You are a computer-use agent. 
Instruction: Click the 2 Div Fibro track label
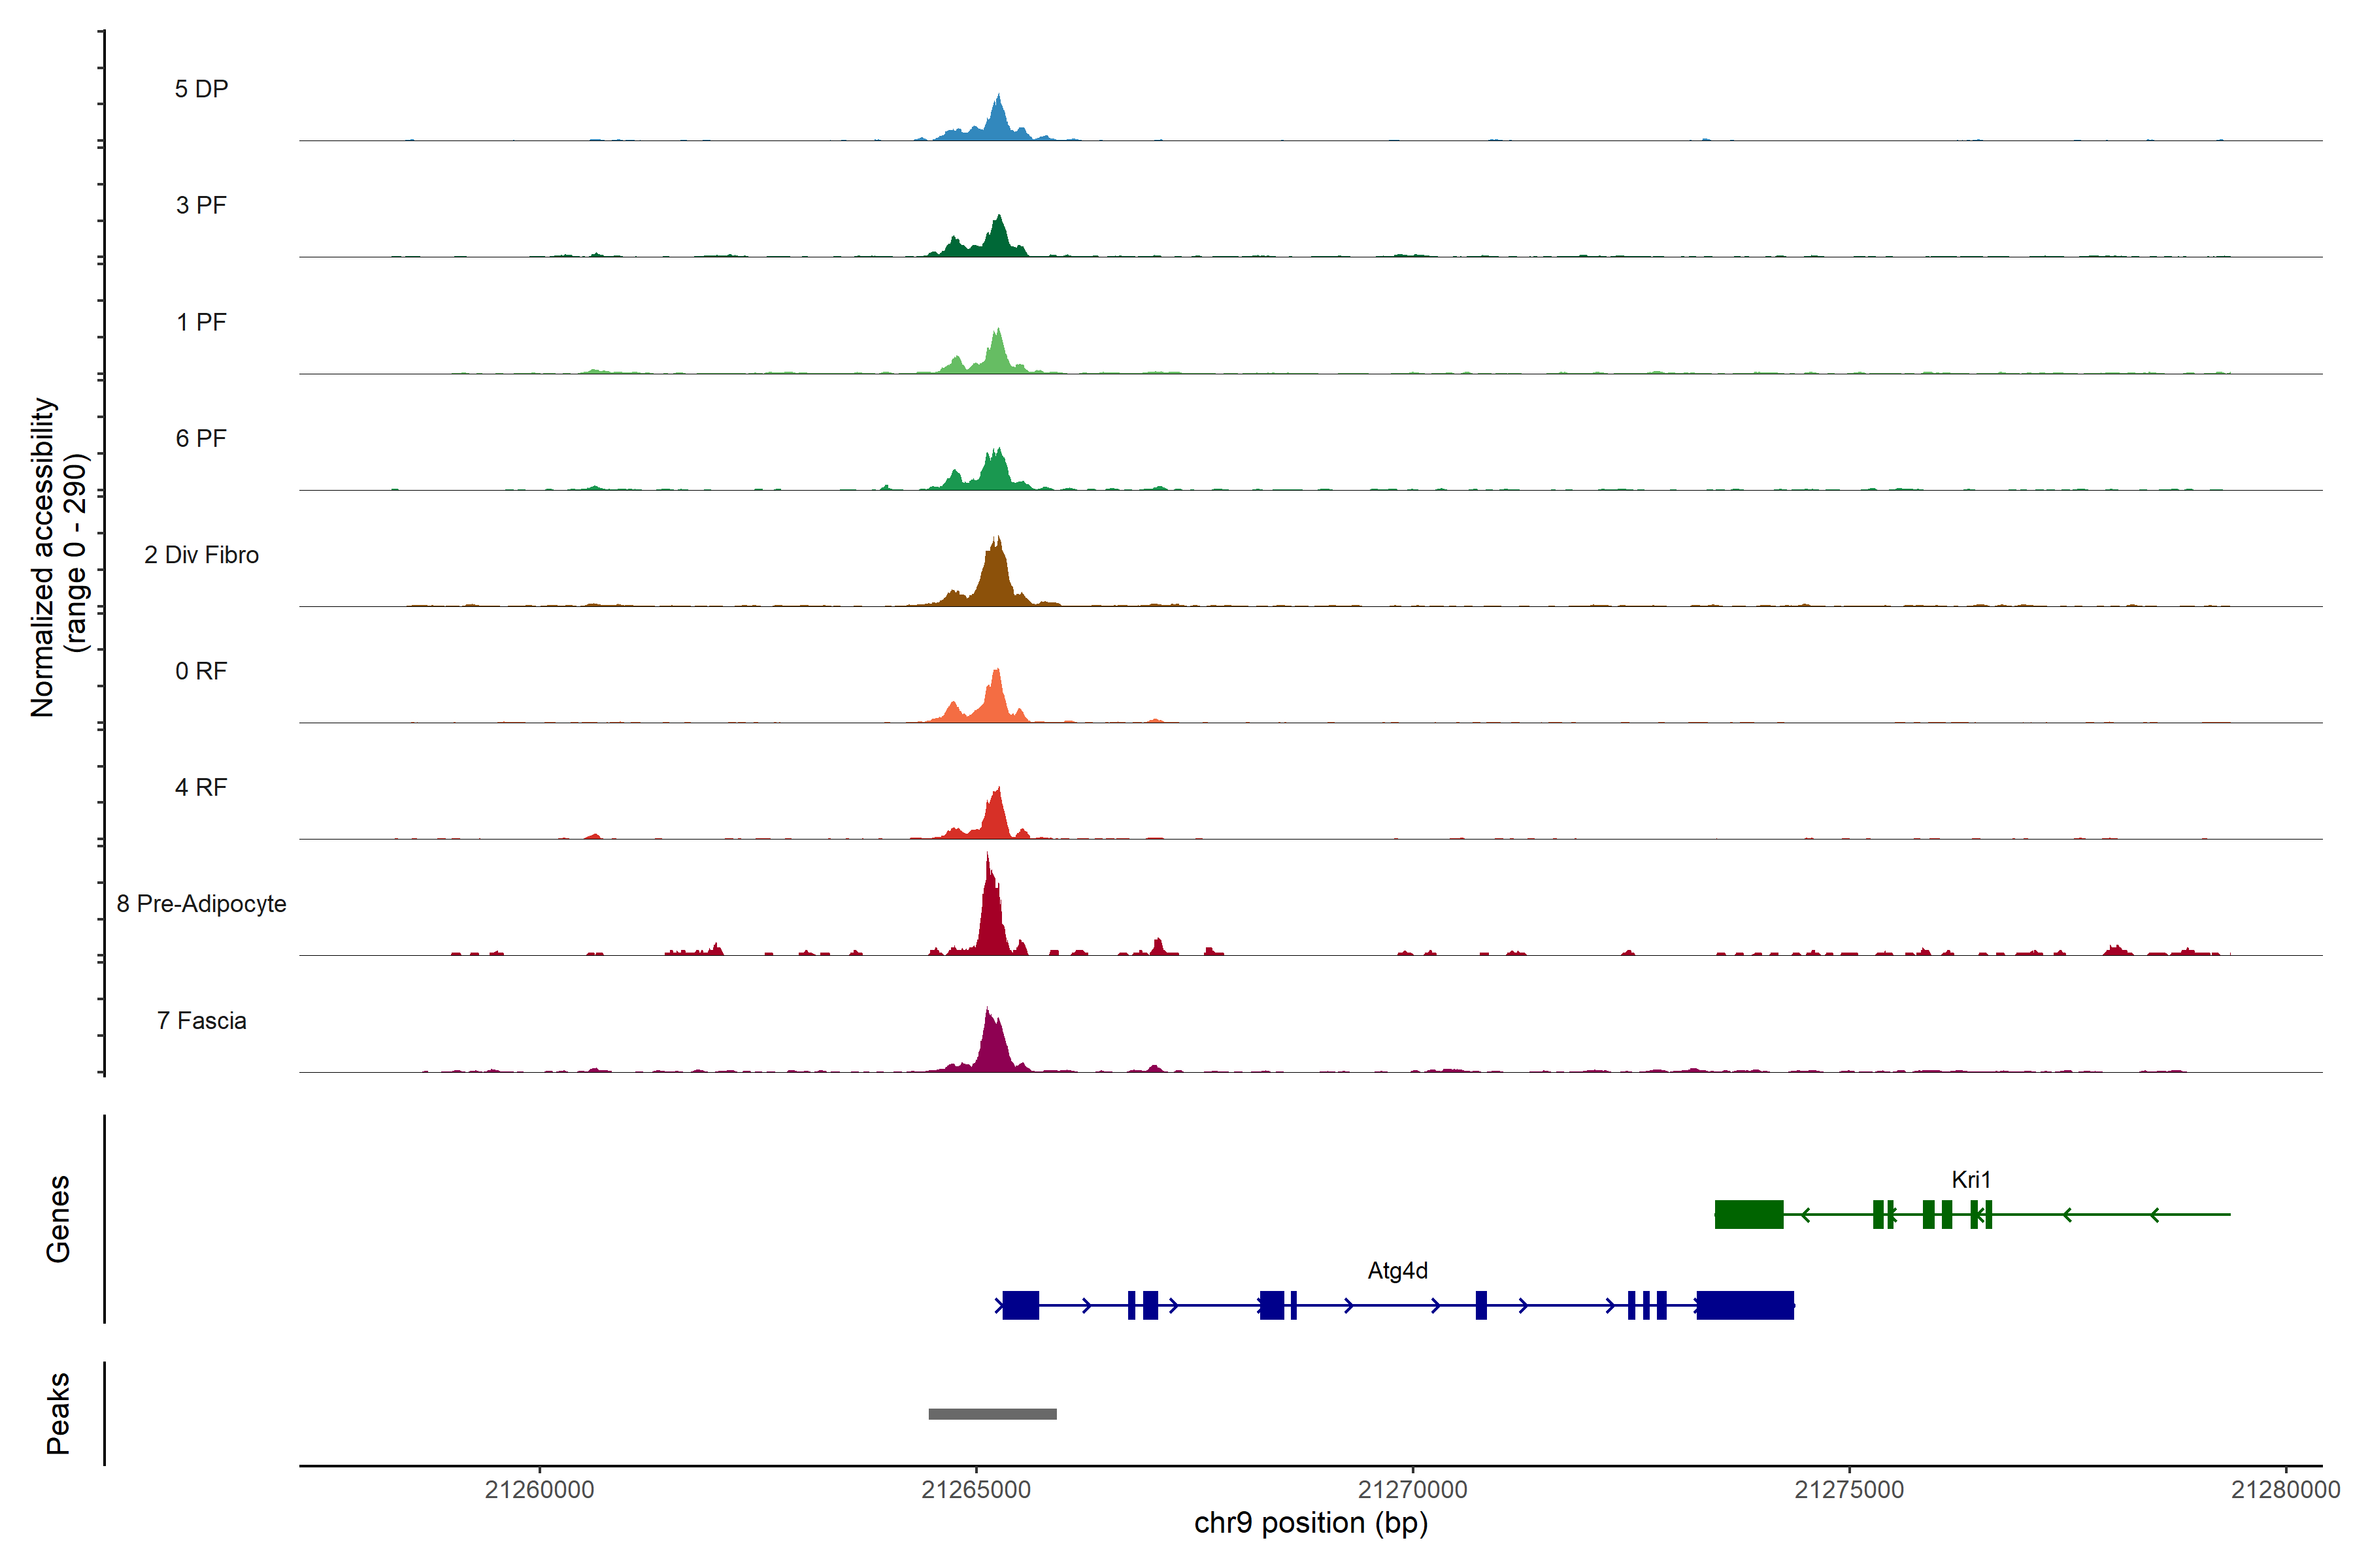point(201,555)
